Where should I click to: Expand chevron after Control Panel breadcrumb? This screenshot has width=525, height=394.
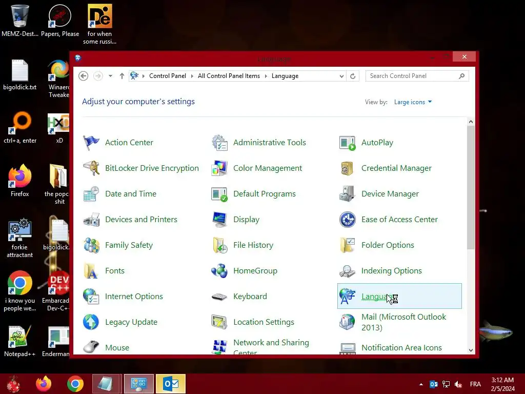[192, 76]
